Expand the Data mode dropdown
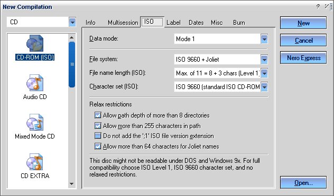Image resolution: width=334 pixels, height=196 pixels. click(x=264, y=39)
